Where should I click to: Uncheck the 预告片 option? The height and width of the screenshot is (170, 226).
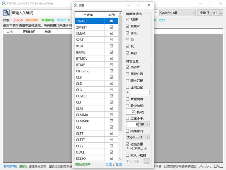127,67
